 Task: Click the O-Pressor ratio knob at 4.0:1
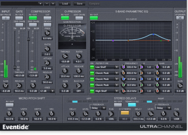click(x=79, y=56)
